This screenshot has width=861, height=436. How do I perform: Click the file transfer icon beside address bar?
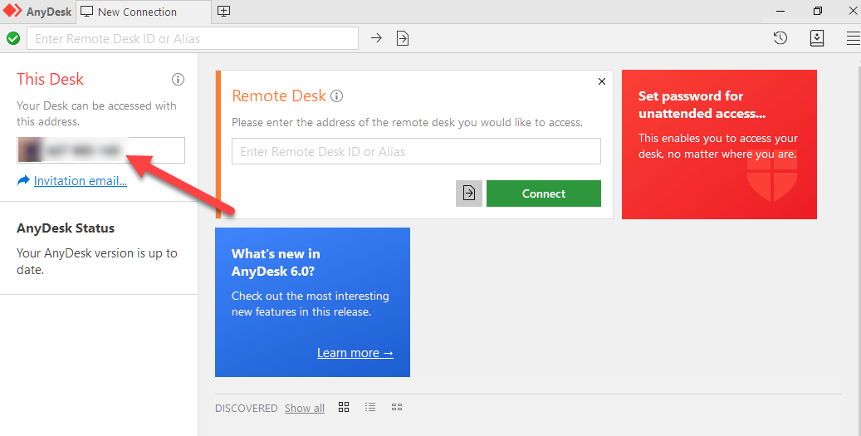[x=403, y=38]
